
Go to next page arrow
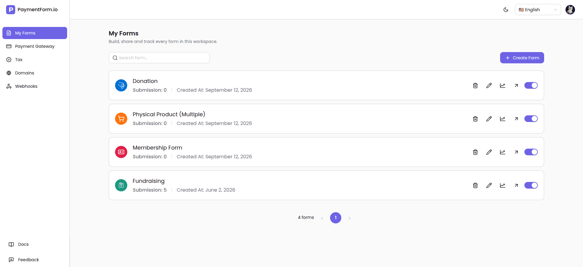[x=349, y=218]
